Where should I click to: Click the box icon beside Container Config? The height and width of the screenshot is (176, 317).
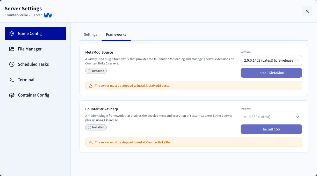tap(12, 95)
